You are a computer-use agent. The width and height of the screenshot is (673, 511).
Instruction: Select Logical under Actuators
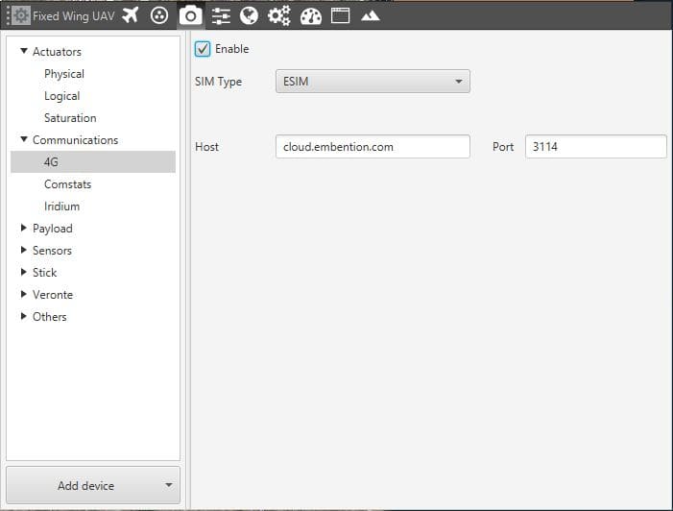point(61,96)
